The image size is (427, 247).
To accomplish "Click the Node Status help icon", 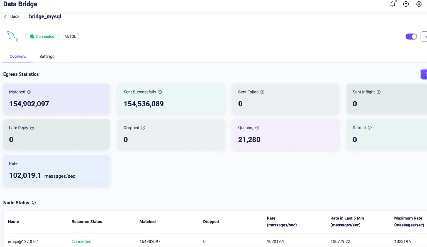I will pyautogui.click(x=34, y=203).
